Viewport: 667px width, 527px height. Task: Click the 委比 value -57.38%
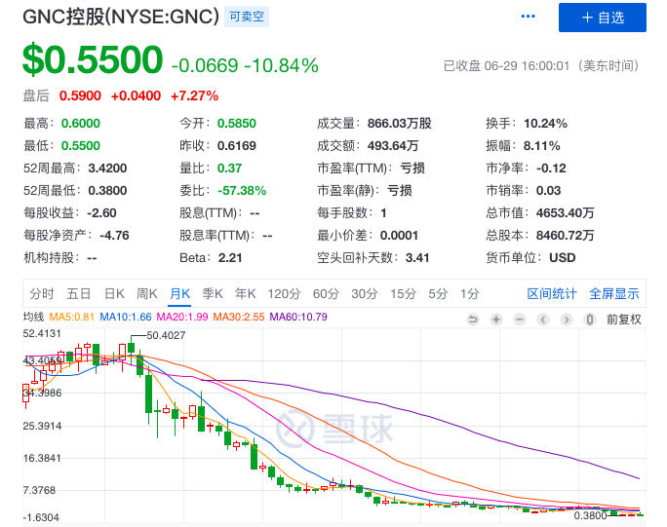click(x=242, y=191)
